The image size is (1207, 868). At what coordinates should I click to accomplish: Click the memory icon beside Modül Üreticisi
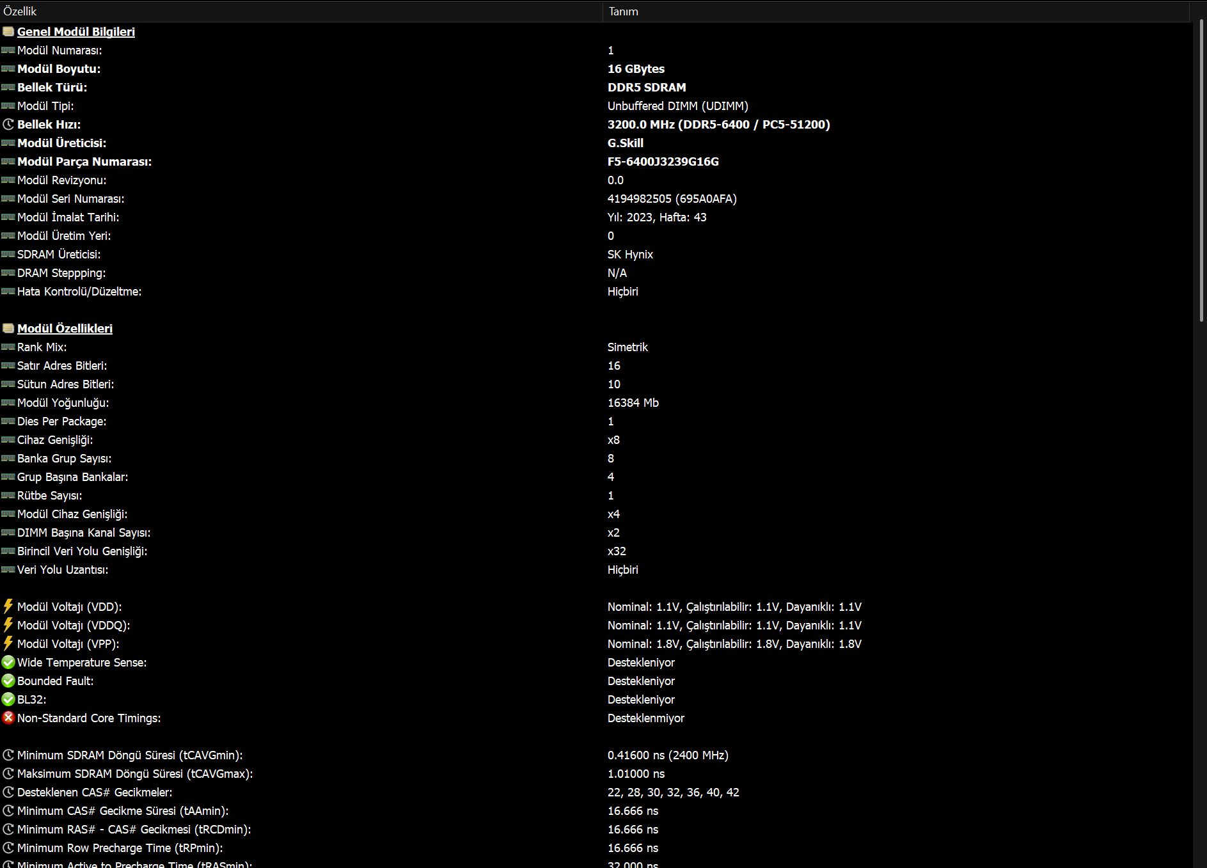[8, 143]
